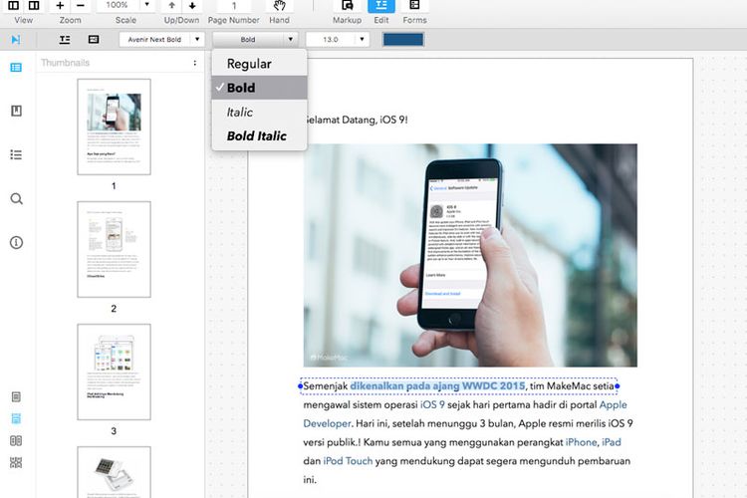Click the iPod Touch link
This screenshot has width=747, height=498.
(x=348, y=461)
